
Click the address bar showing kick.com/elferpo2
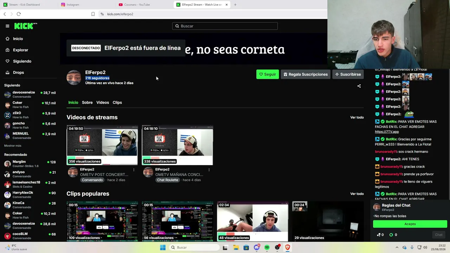coord(120,14)
